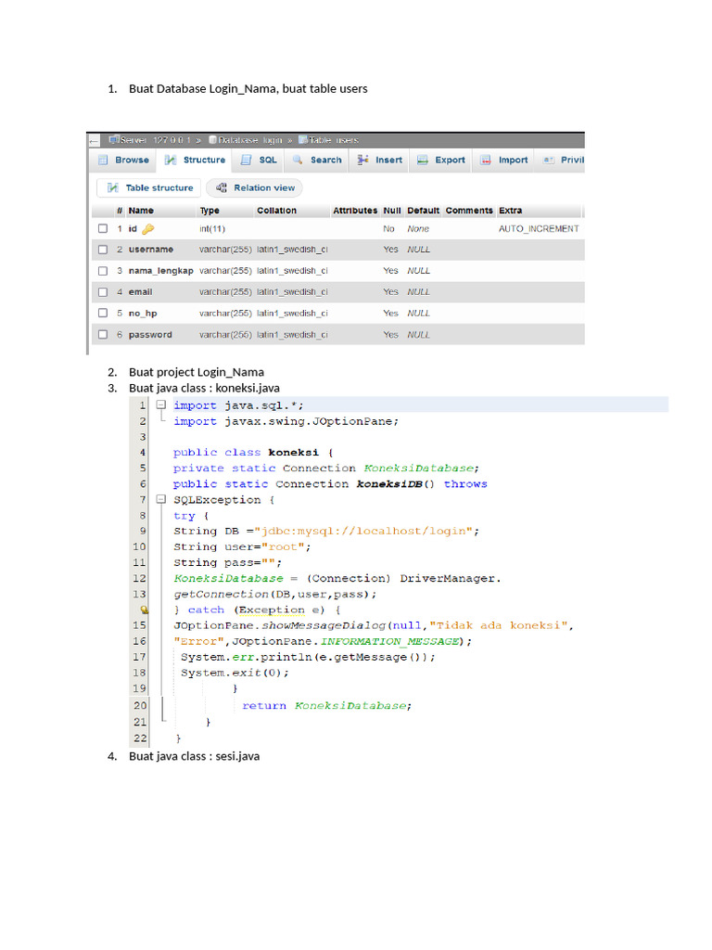
Task: Click the Insert tab icon
Action: [x=362, y=160]
